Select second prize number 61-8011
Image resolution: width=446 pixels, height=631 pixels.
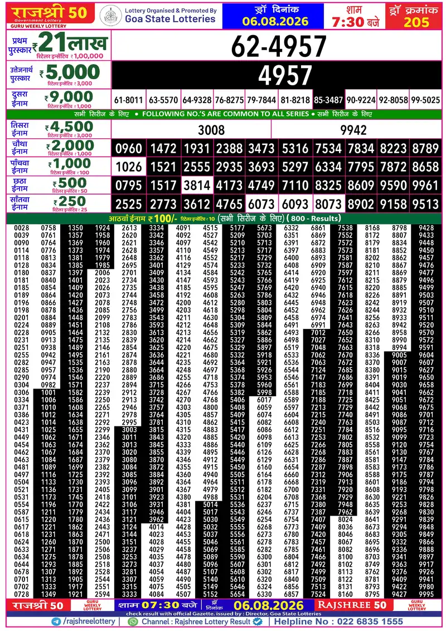pos(128,100)
